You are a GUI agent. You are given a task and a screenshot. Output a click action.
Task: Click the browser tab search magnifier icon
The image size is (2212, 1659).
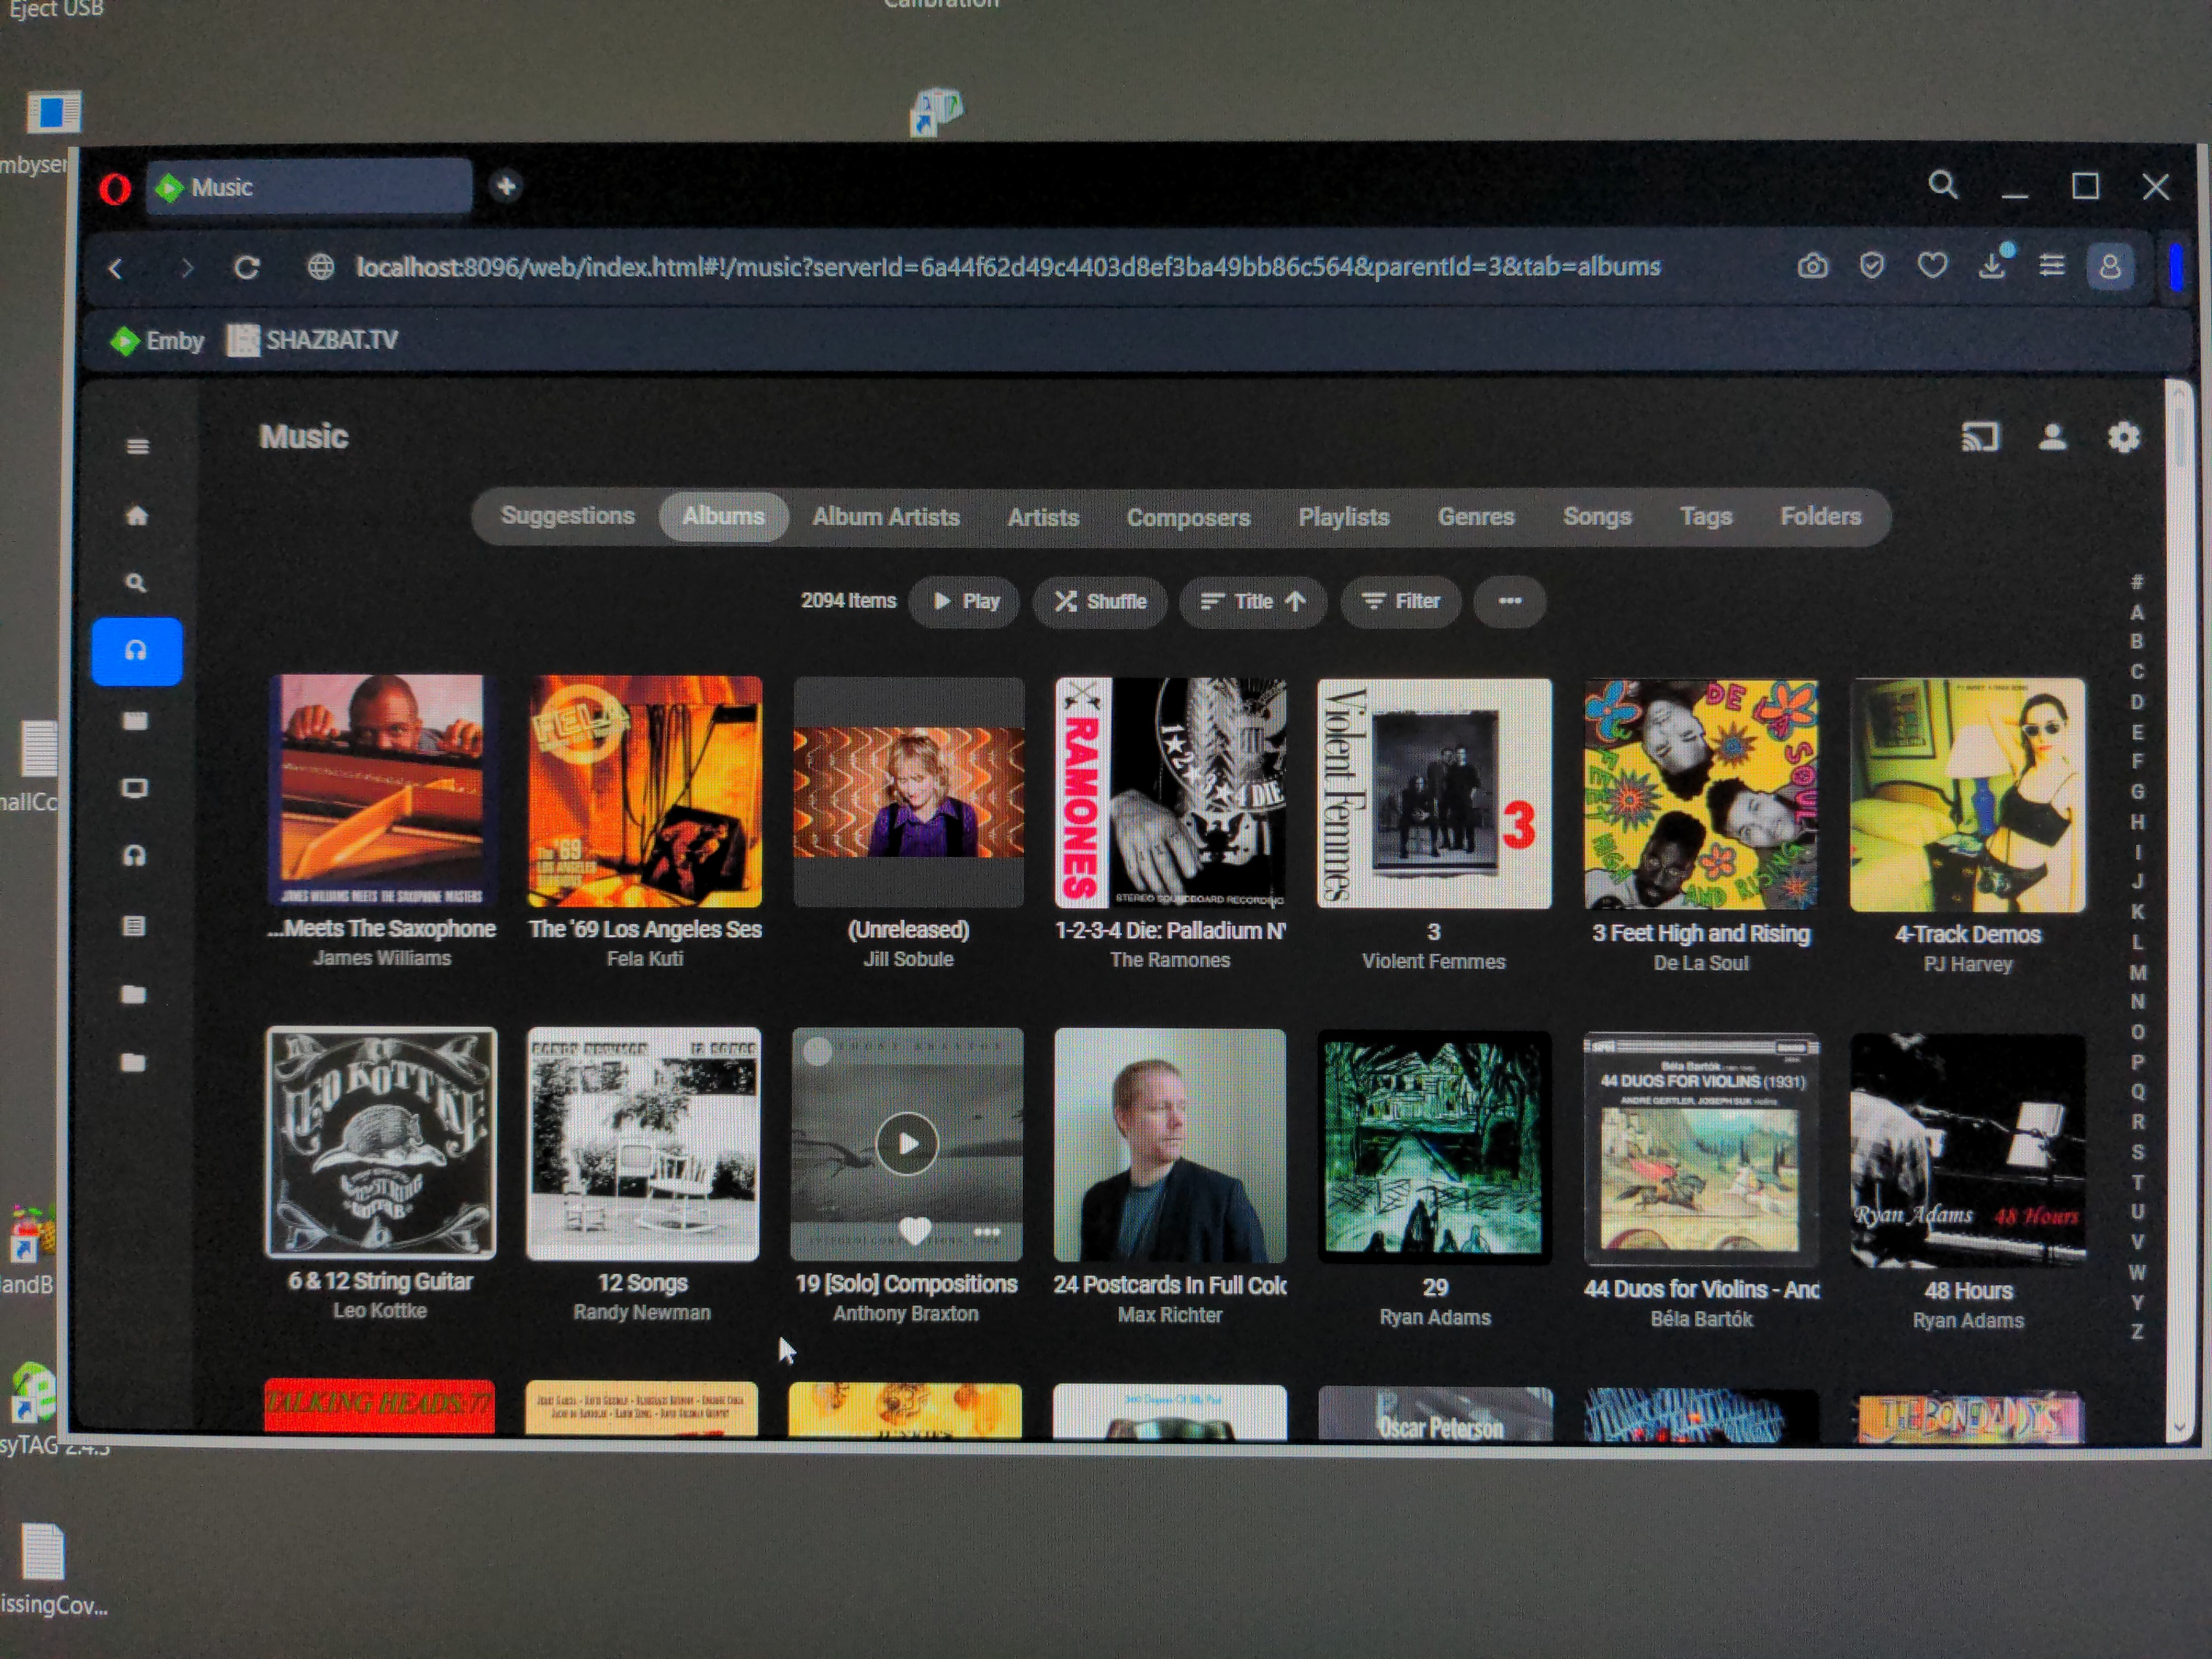point(1943,185)
